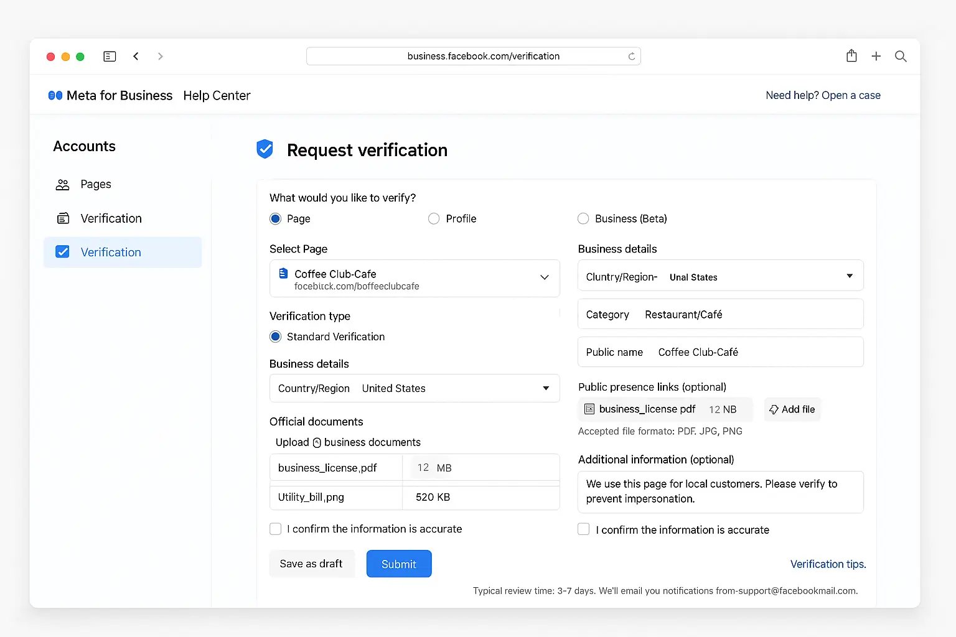Screen dimensions: 956x637
Task: Click the browser search magnifier icon
Action: 901,57
